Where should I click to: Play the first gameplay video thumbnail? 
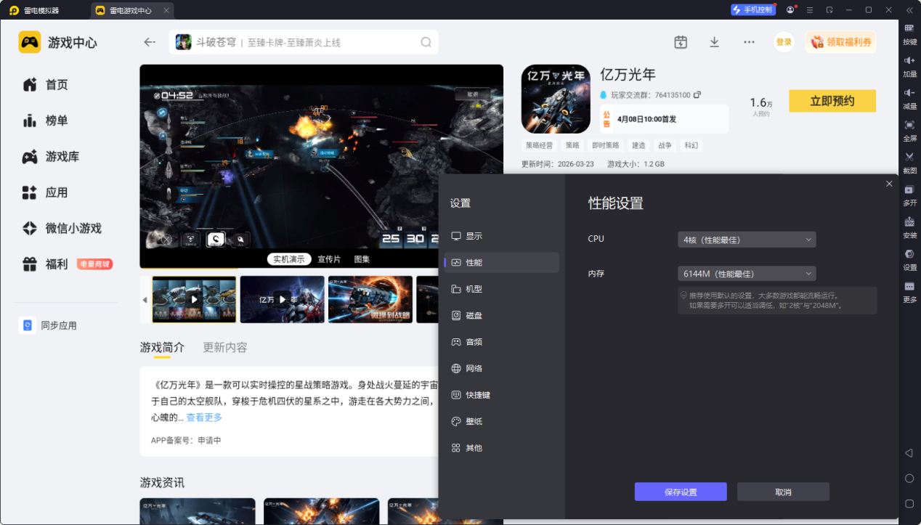pos(194,299)
